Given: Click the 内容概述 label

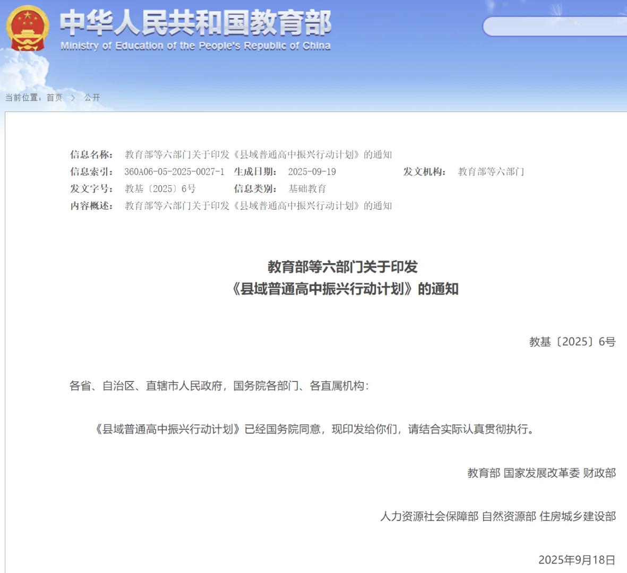Looking at the screenshot, I should [x=91, y=206].
